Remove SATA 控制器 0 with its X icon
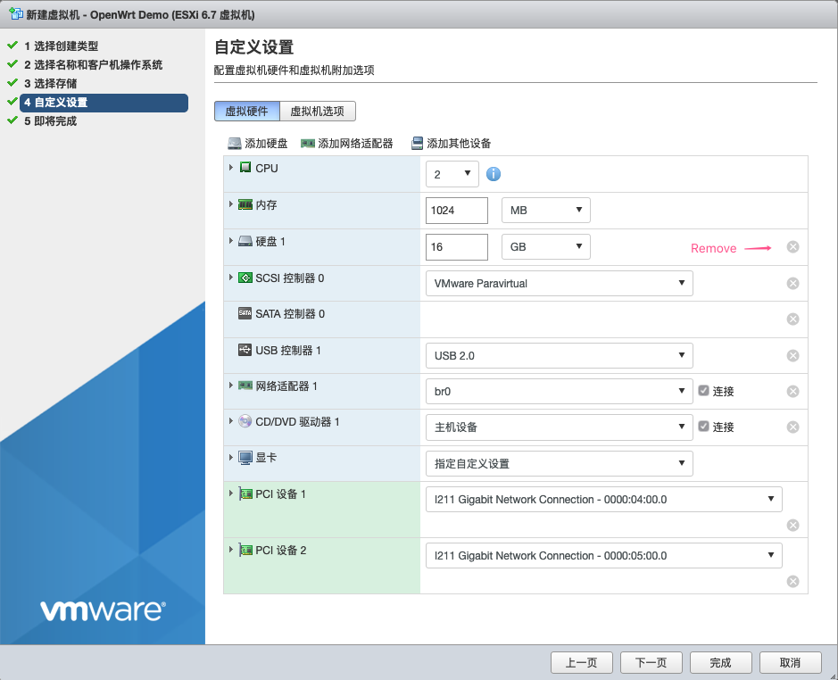 (x=793, y=319)
